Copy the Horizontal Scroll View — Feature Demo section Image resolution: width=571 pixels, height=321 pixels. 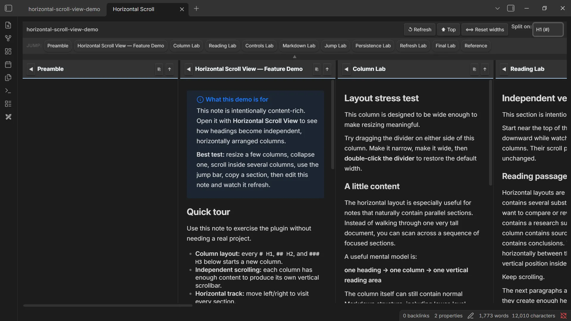[x=317, y=69]
